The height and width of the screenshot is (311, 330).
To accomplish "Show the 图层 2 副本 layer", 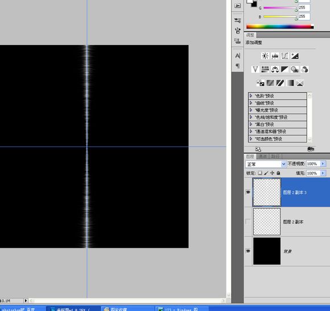I will tap(248, 222).
